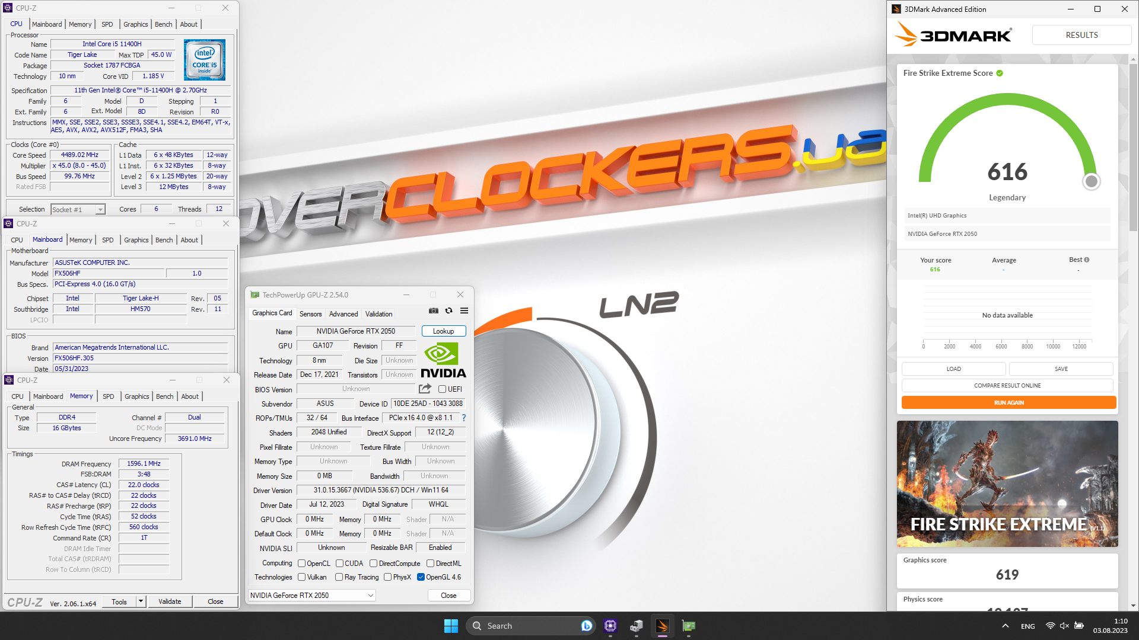Click the 3DMark logo
This screenshot has height=640, width=1139.
click(x=953, y=35)
